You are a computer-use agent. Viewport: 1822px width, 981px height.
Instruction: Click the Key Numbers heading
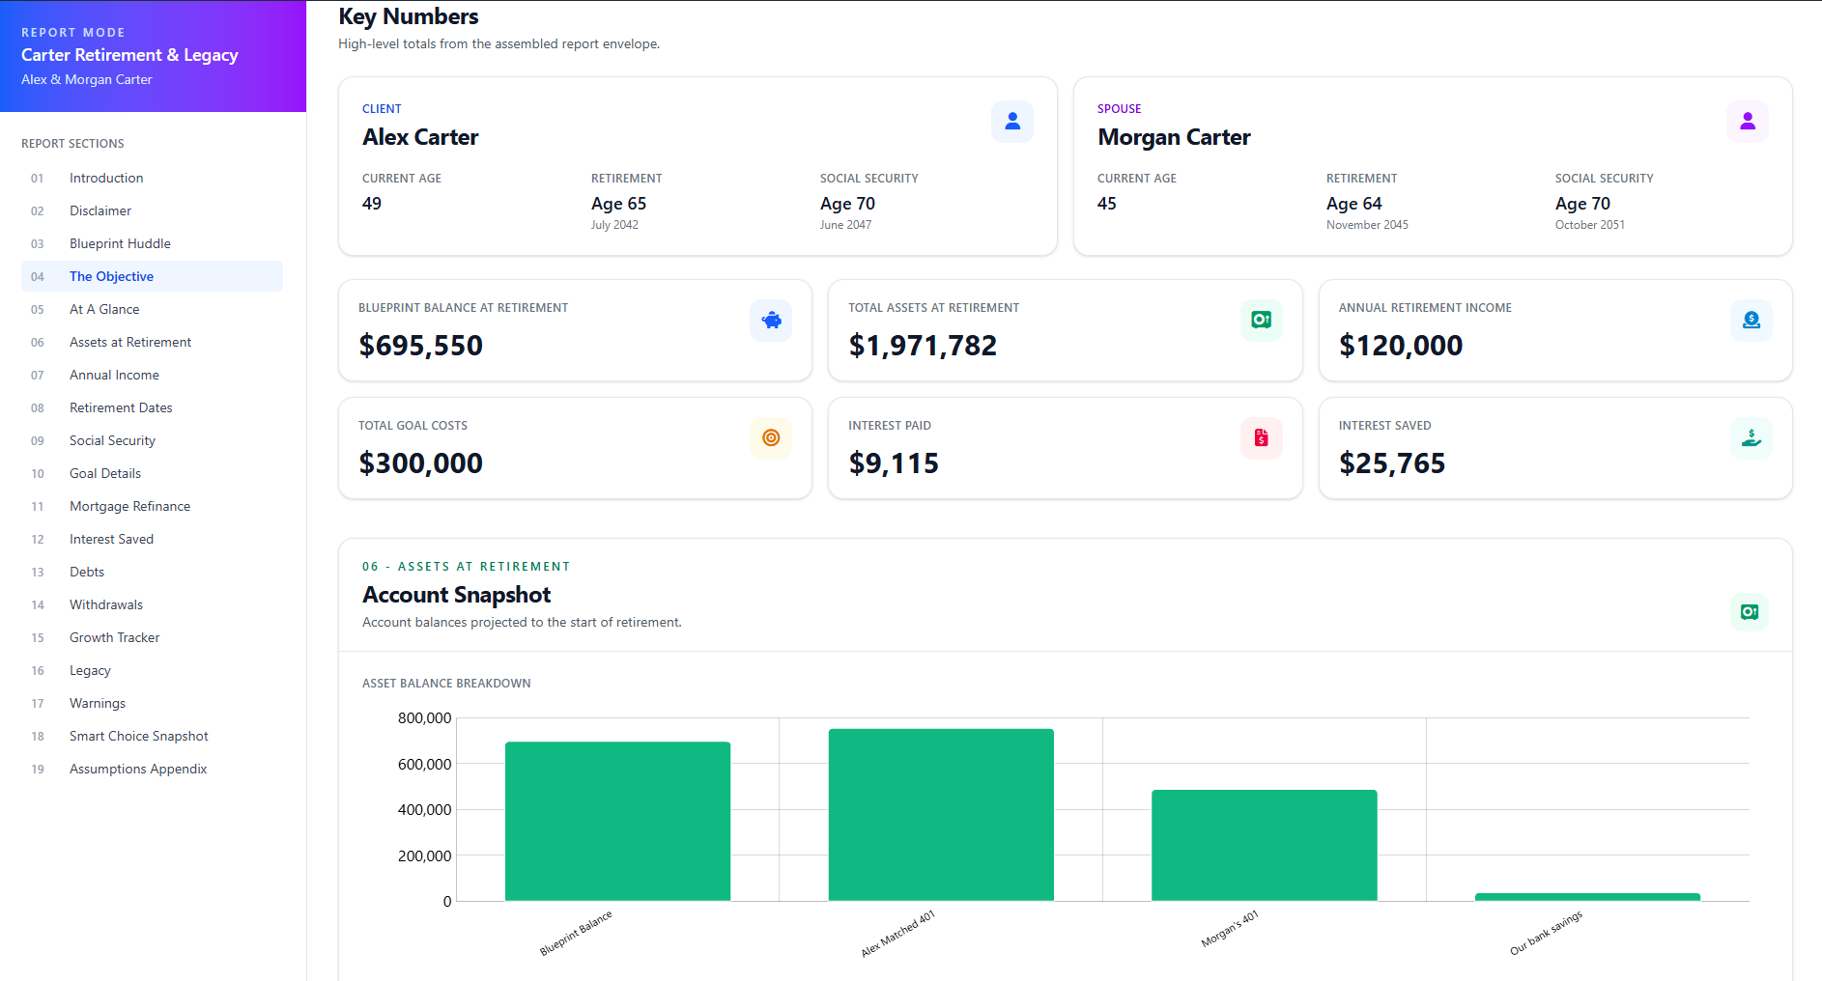[x=409, y=16]
